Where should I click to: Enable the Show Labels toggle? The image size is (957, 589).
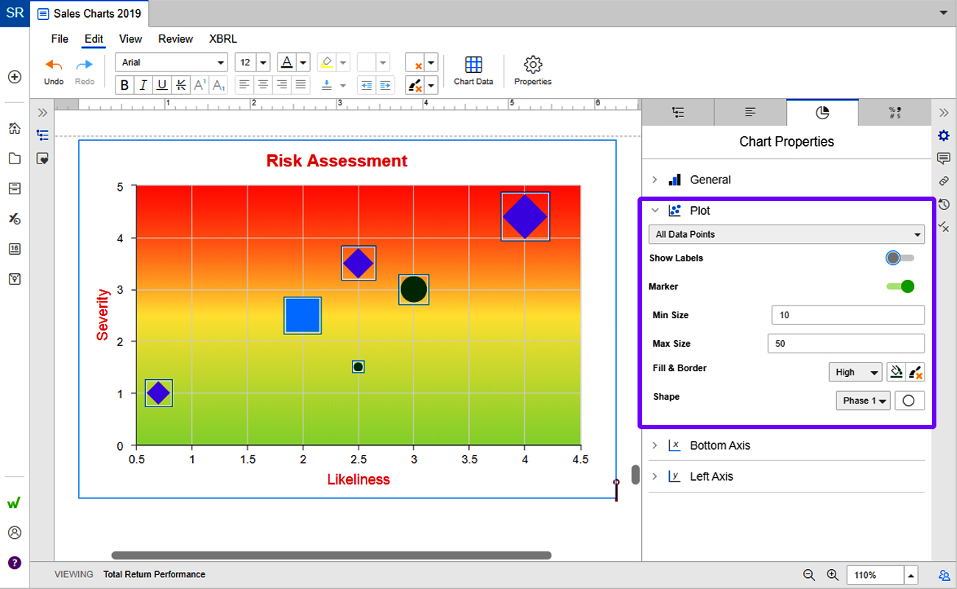point(900,258)
